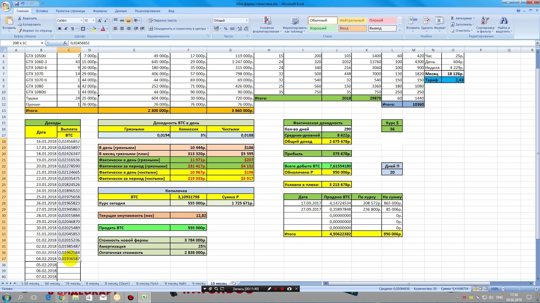This screenshot has height=303, width=540.
Task: Apply Плохой cell style
Action: click(x=382, y=20)
